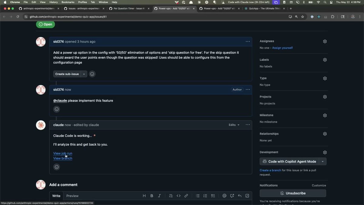Open the Milestone settings gear
This screenshot has height=205, width=364.
(x=325, y=115)
